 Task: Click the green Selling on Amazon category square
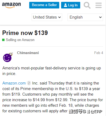[x=3, y=40]
